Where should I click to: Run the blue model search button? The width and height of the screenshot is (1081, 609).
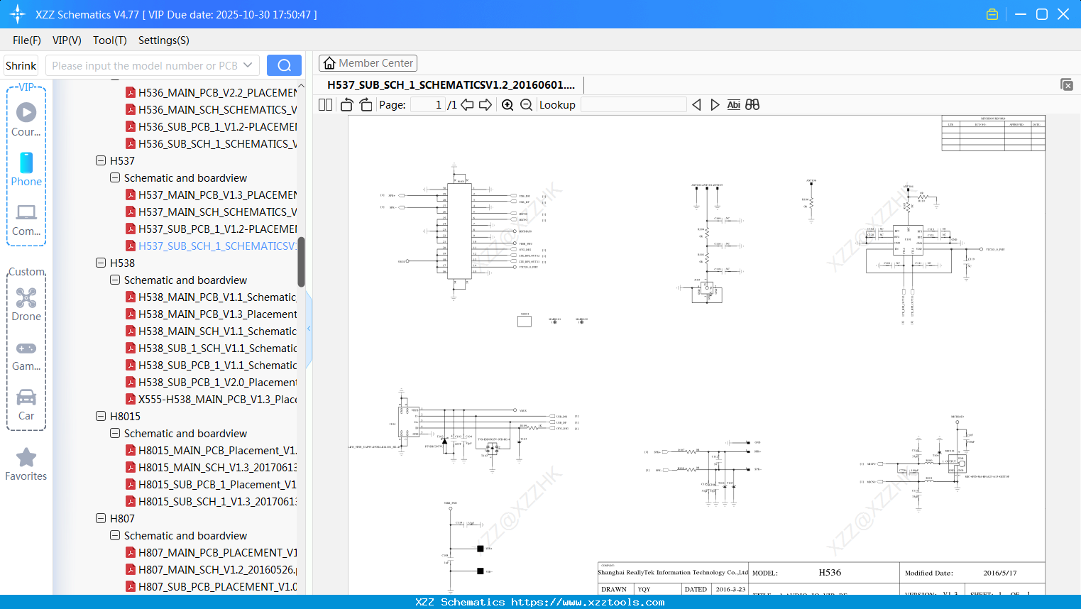[284, 65]
